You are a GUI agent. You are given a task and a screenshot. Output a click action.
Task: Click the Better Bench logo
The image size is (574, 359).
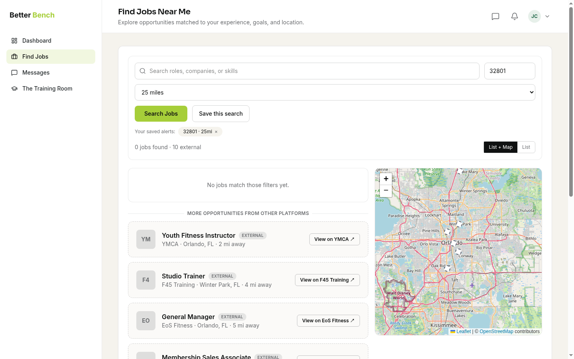(x=32, y=15)
